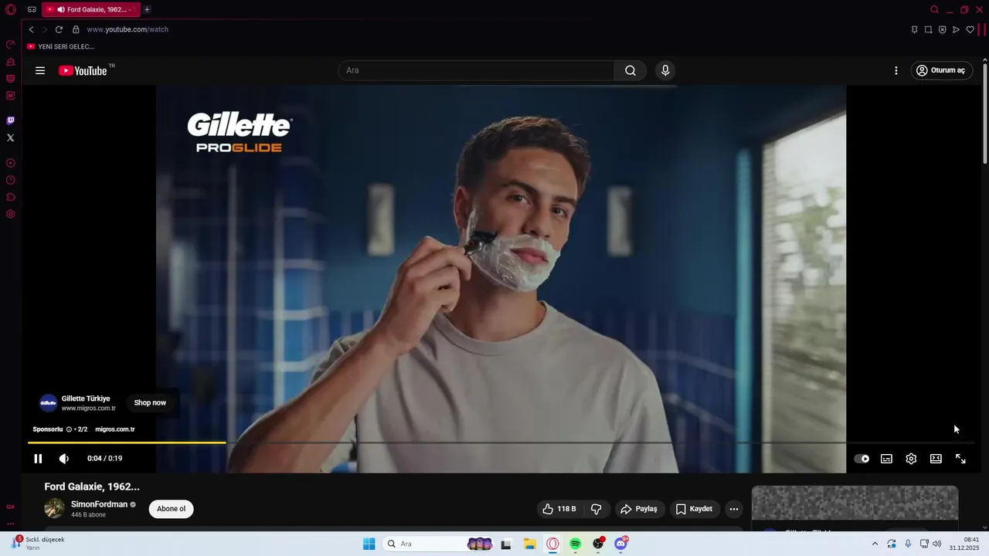Open Discord from the taskbar

620,544
